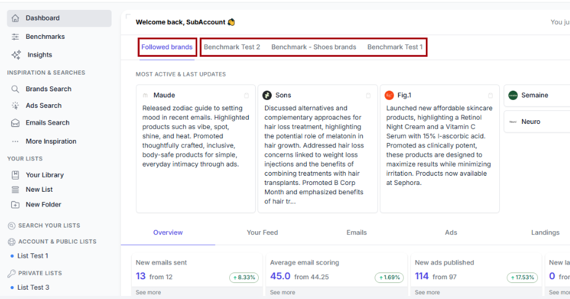570x299 pixels.
Task: Click the Neuro brand logo
Action: tap(513, 122)
